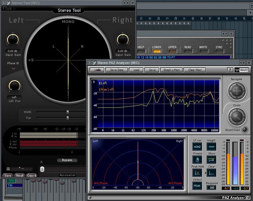This screenshot has height=201, width=253.
Task: Open PAZ Analyzer window dropdown menu arrow
Action: pyautogui.click(x=90, y=63)
